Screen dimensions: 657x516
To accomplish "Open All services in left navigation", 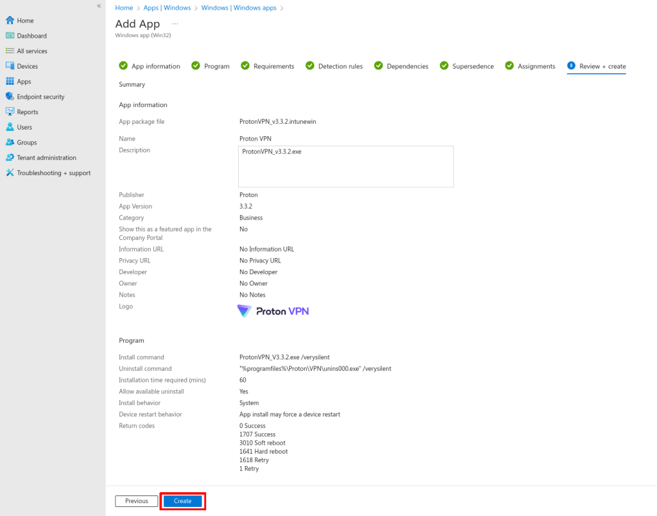I will pyautogui.click(x=32, y=51).
